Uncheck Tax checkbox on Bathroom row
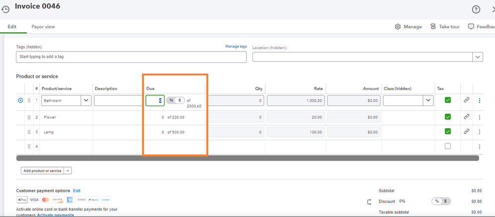 click(448, 100)
